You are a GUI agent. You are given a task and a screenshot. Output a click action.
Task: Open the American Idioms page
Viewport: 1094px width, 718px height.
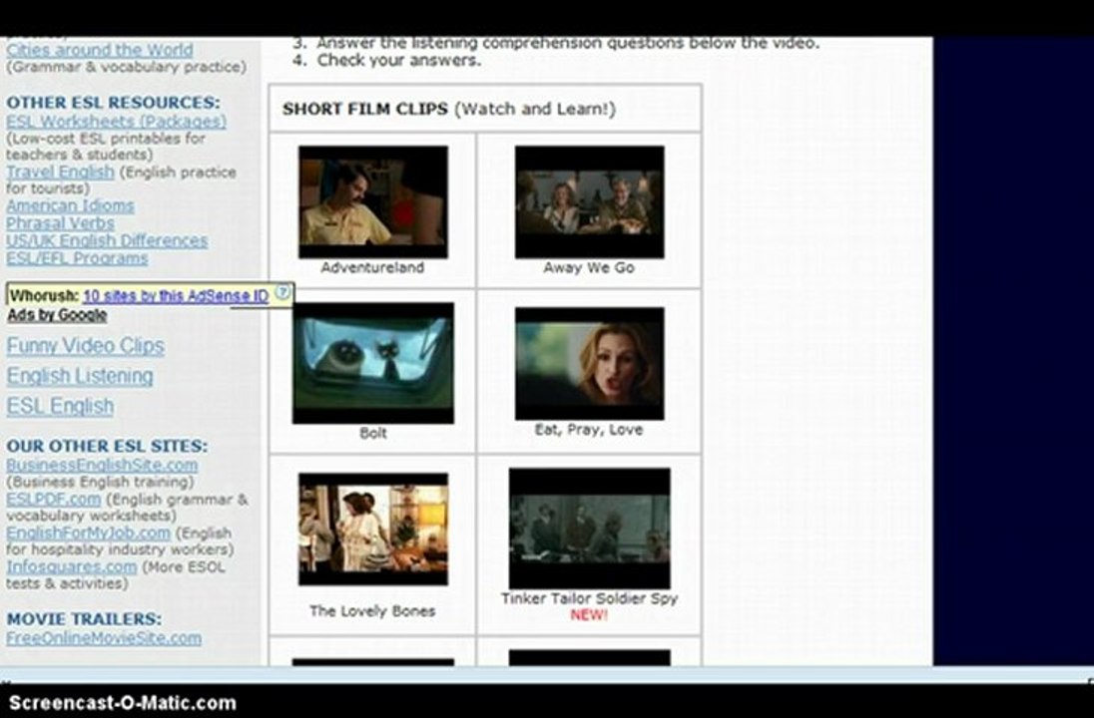point(70,206)
